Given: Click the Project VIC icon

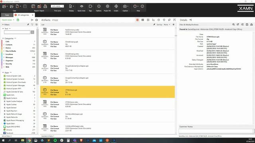Looking at the screenshot, I should click(x=108, y=6).
